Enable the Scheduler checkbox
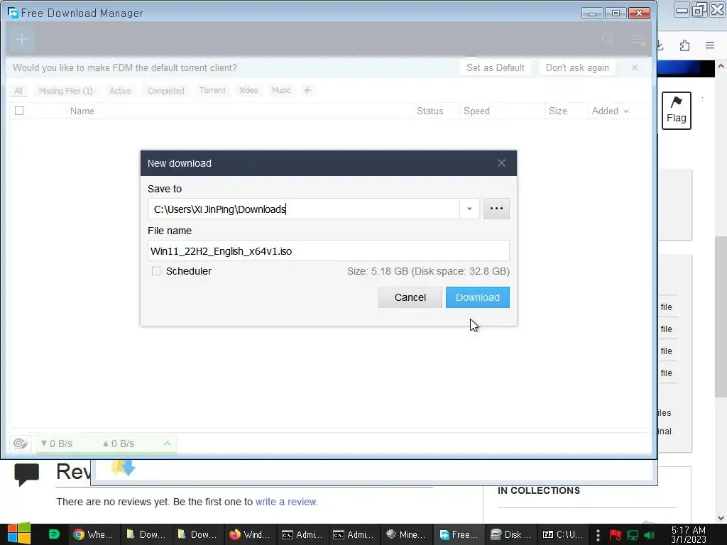This screenshot has height=545, width=727. [156, 271]
